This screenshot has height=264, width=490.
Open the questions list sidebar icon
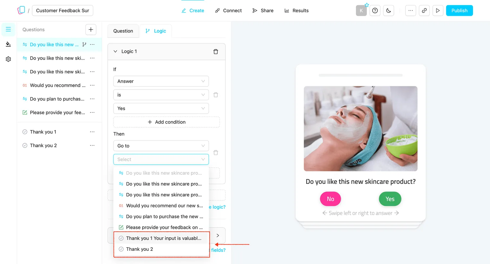click(8, 29)
